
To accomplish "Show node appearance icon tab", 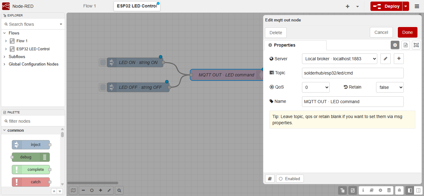I will [x=416, y=45].
